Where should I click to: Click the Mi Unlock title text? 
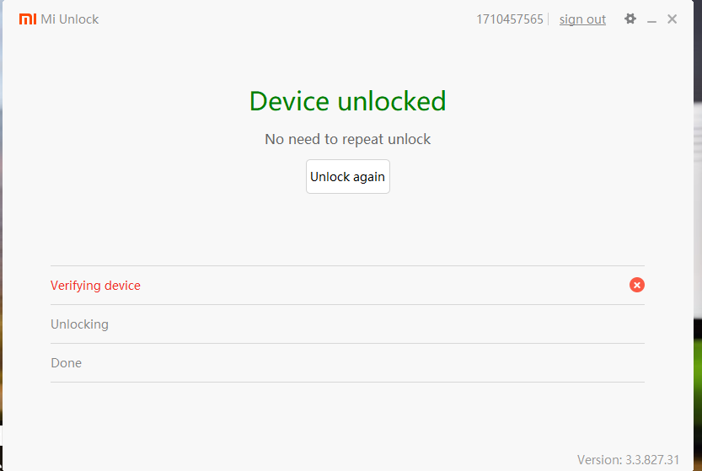[70, 19]
